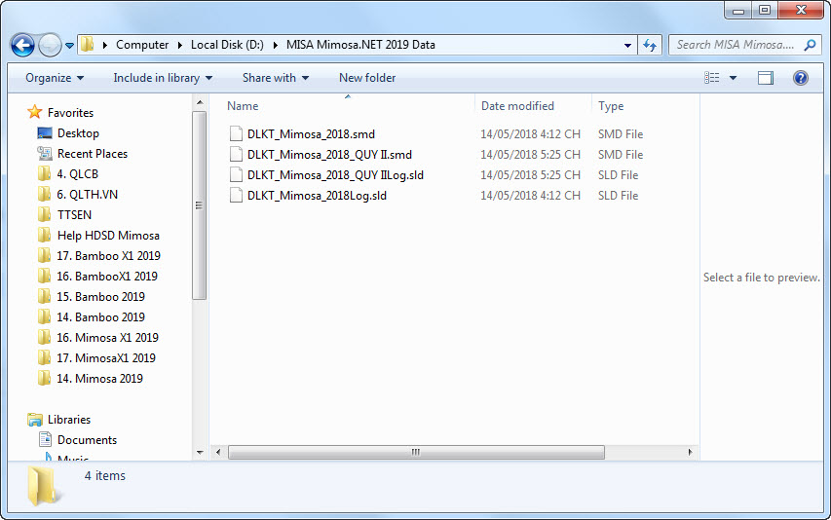Open the 4. QLCB favorite folder
This screenshot has width=831, height=520.
[x=77, y=174]
